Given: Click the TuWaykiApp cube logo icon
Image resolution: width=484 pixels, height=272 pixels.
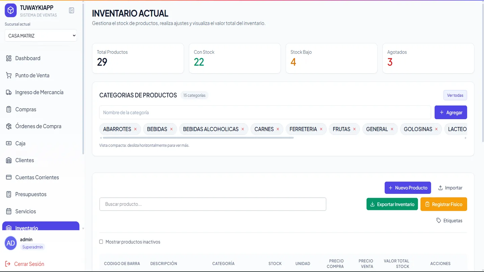Looking at the screenshot, I should tap(11, 10).
